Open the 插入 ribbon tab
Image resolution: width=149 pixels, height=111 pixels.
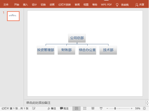point(25,5)
